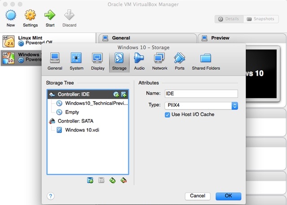Open the General settings tab

pos(55,62)
